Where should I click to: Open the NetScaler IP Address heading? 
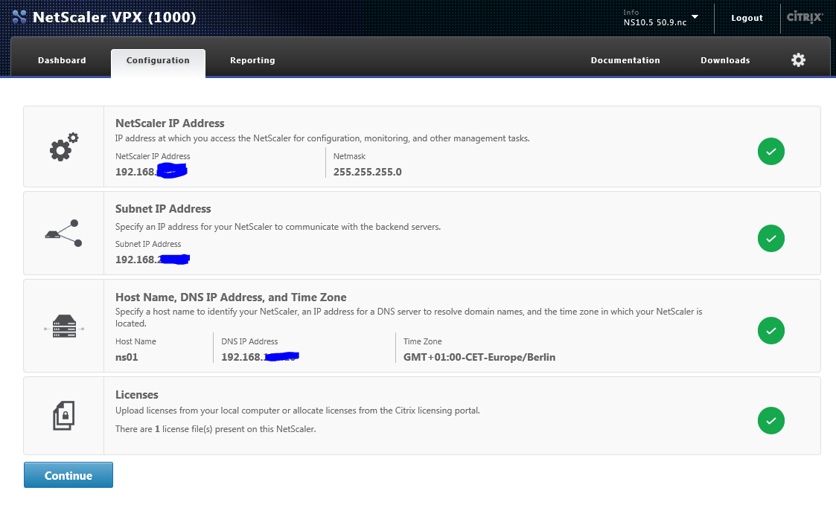[x=170, y=123]
